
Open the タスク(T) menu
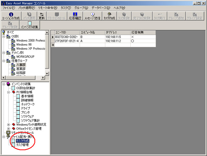pyautogui.click(x=66, y=8)
